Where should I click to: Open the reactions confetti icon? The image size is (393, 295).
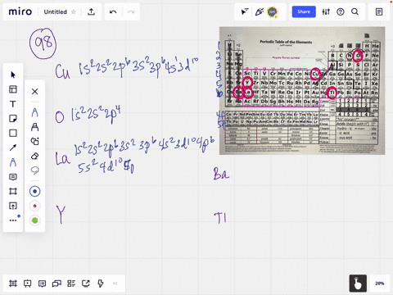[259, 11]
